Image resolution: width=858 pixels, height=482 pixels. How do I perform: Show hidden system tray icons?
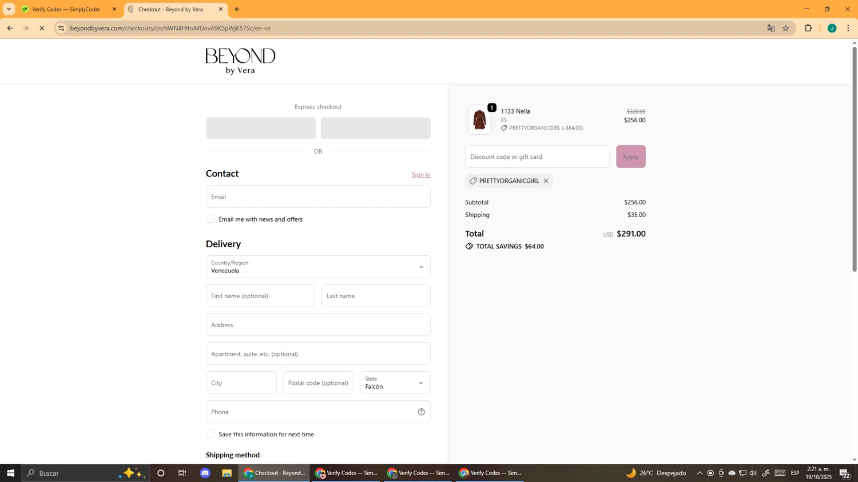pos(700,473)
